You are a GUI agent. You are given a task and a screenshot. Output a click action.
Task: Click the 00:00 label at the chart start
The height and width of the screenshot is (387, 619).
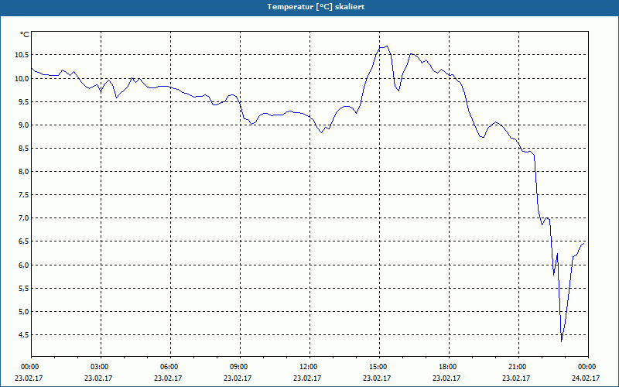pos(29,367)
